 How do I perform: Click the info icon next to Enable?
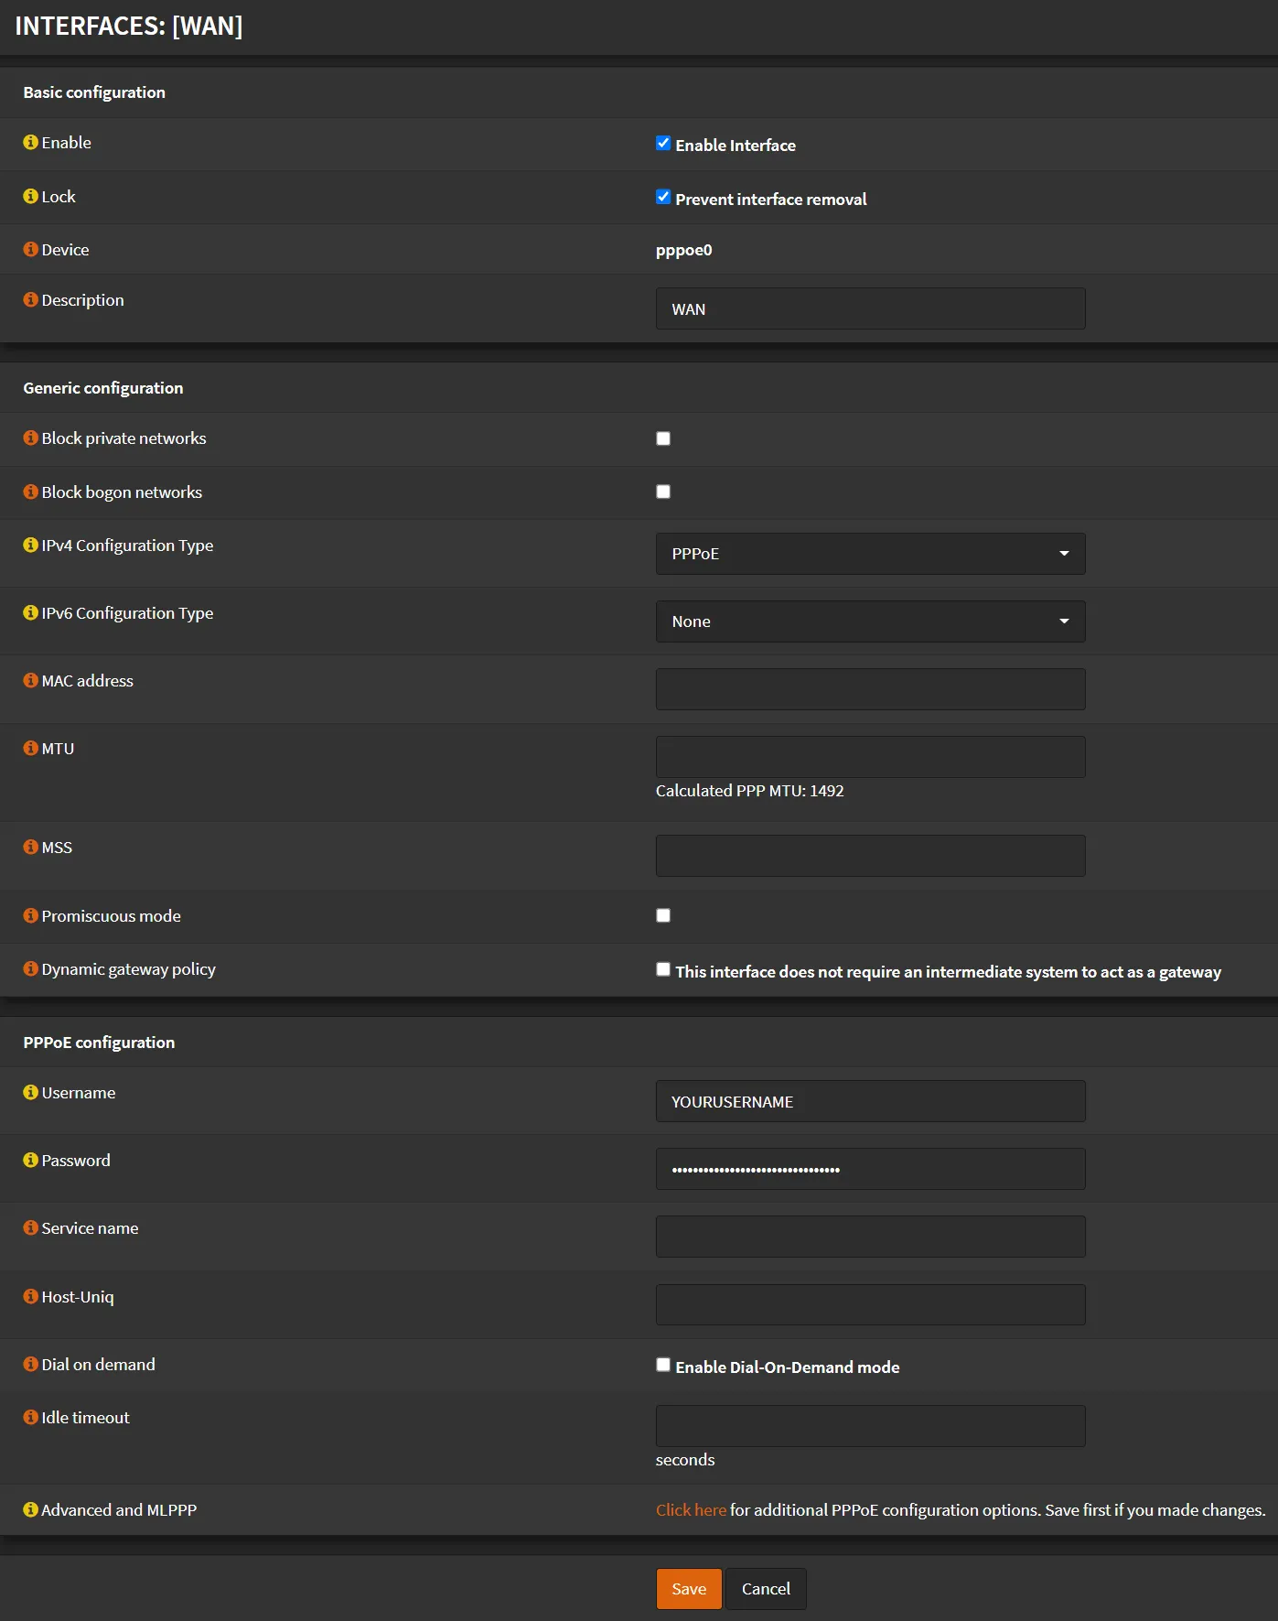pyautogui.click(x=30, y=143)
